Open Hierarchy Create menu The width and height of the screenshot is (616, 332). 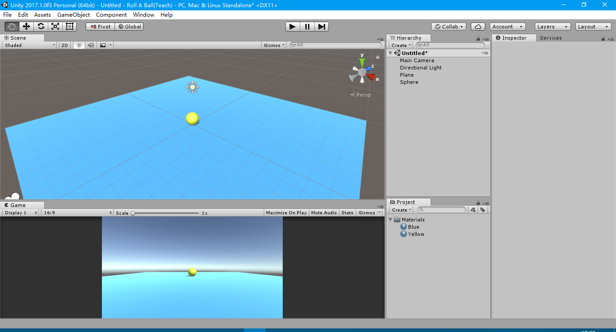[x=401, y=45]
